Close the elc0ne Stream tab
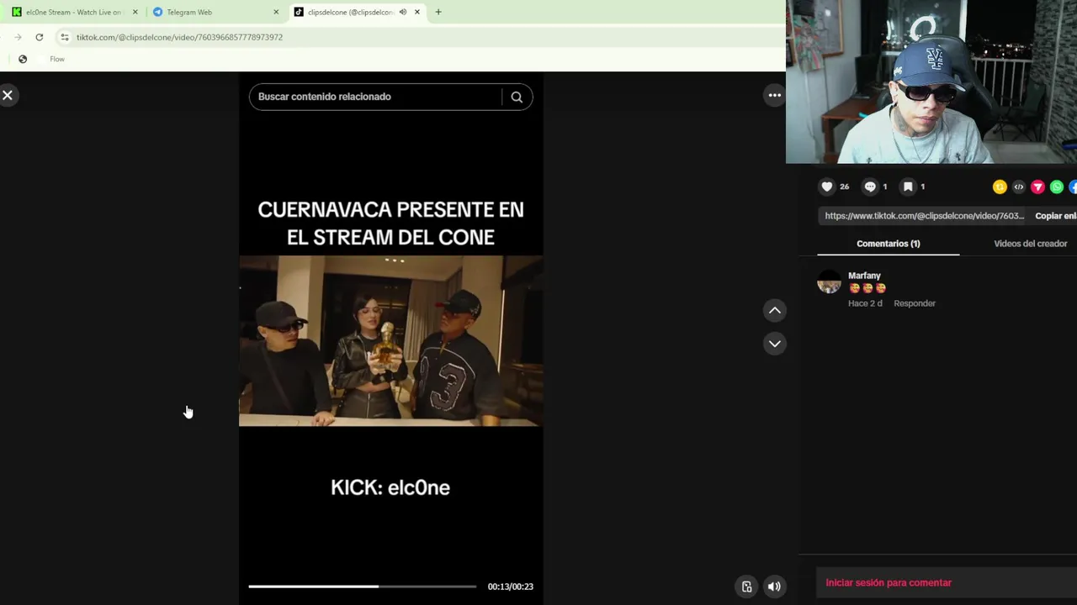1077x605 pixels. point(135,13)
